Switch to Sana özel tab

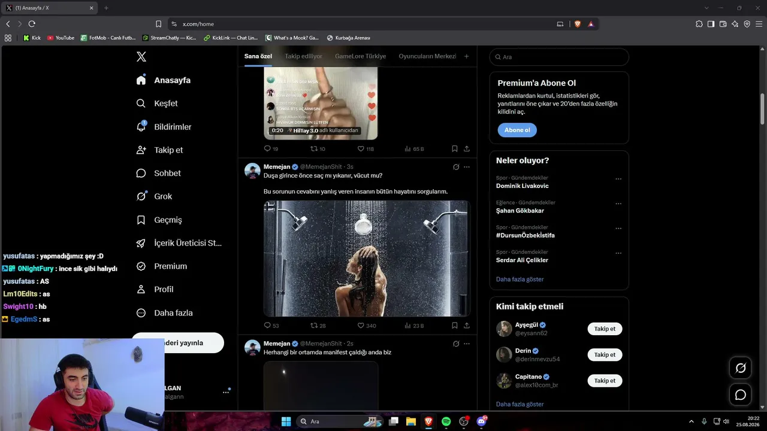pos(258,56)
